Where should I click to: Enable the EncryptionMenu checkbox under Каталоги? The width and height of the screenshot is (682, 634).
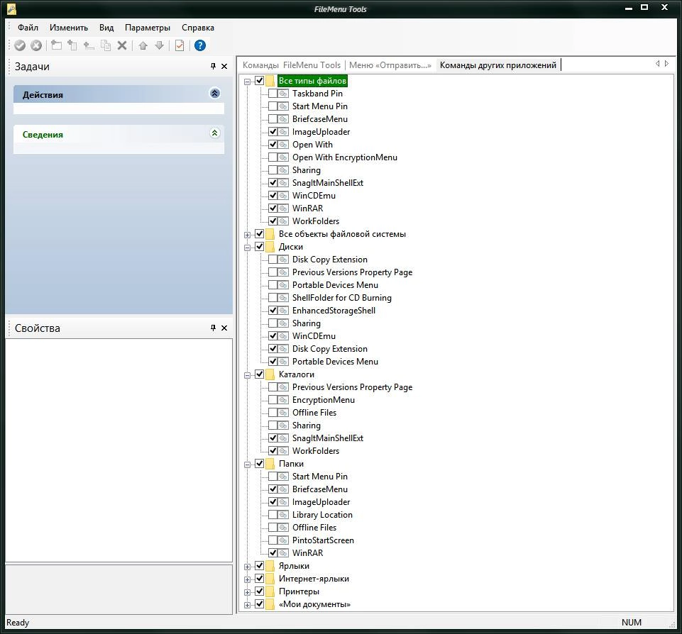[x=273, y=400]
